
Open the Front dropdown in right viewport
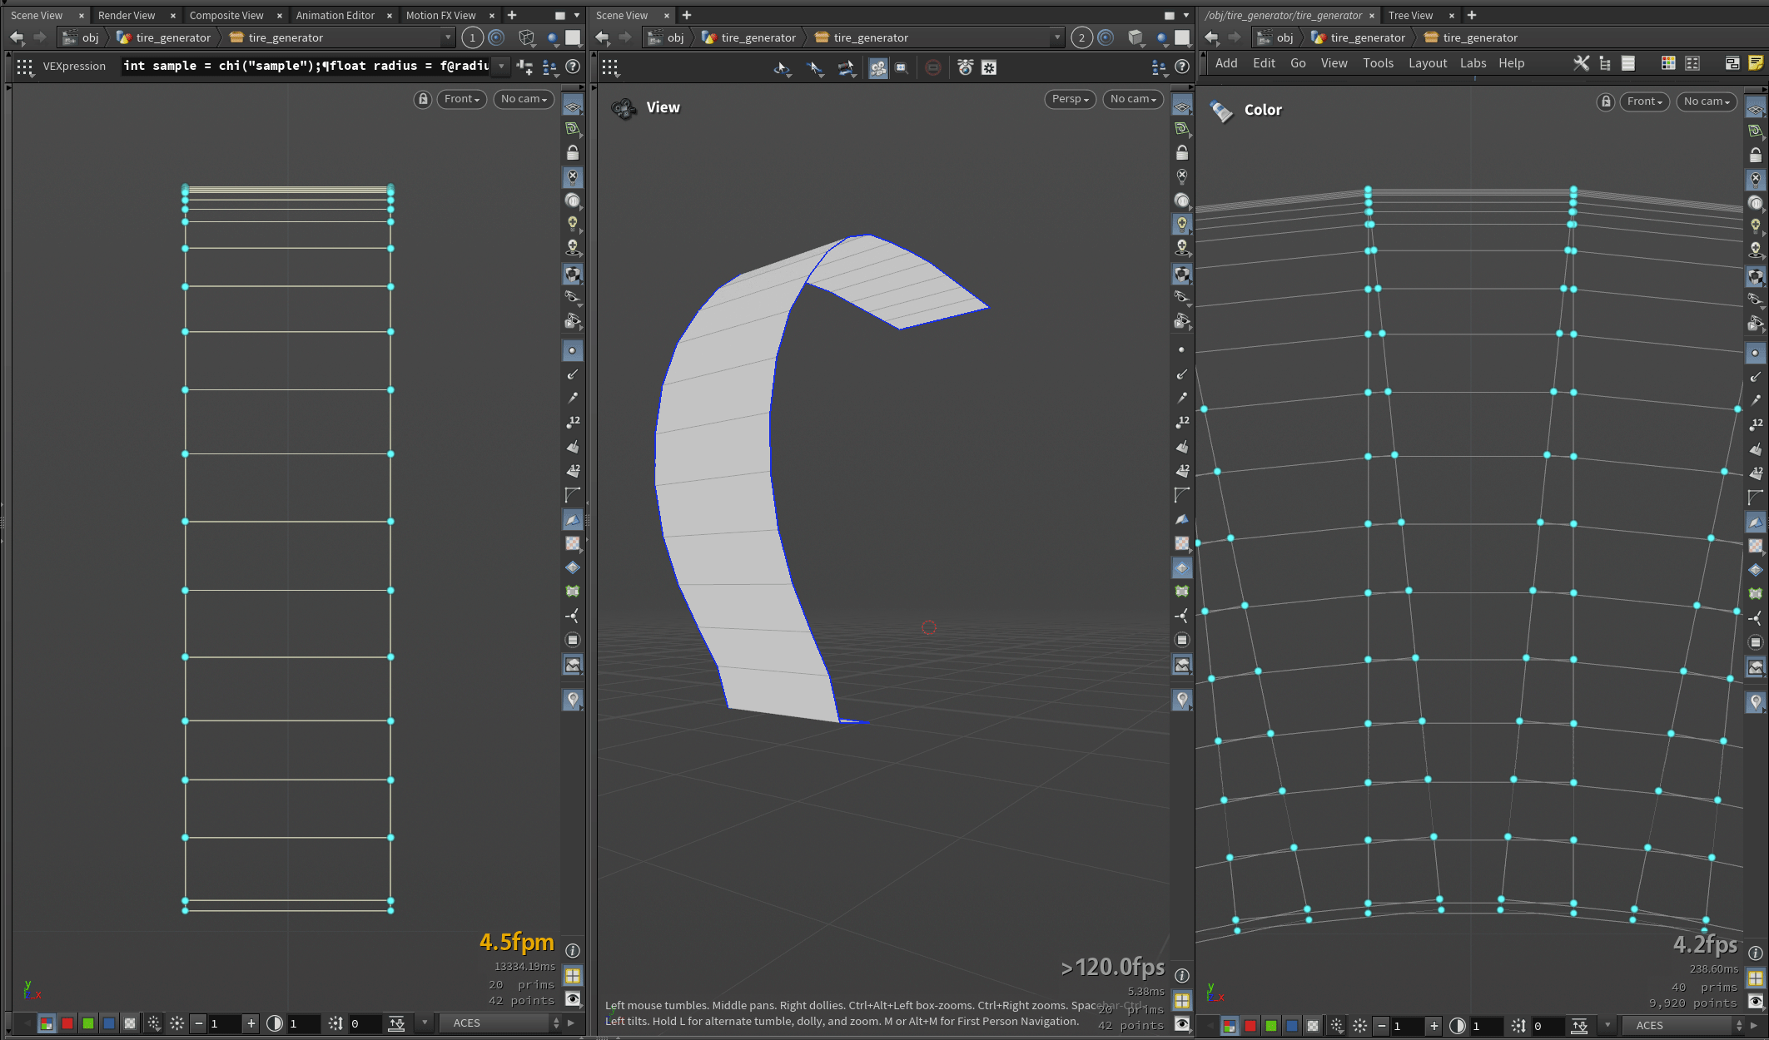(x=1645, y=102)
